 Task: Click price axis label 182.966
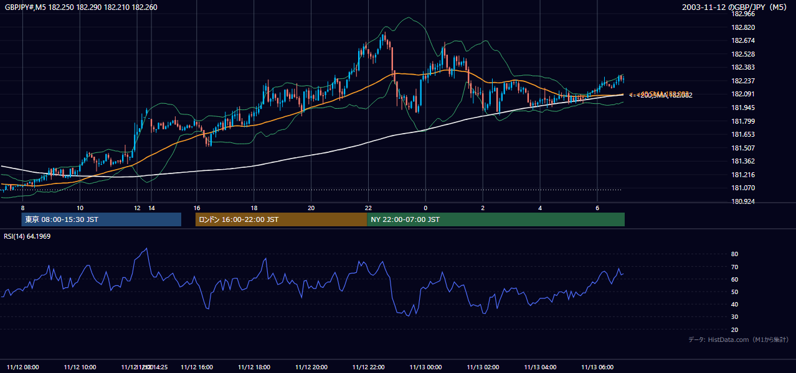point(743,14)
